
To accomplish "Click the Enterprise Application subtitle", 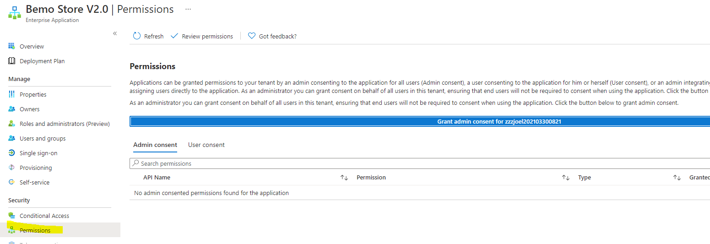I will (52, 20).
